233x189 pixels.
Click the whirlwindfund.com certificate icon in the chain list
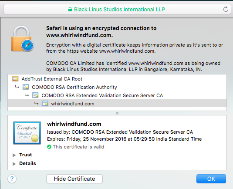45,103
